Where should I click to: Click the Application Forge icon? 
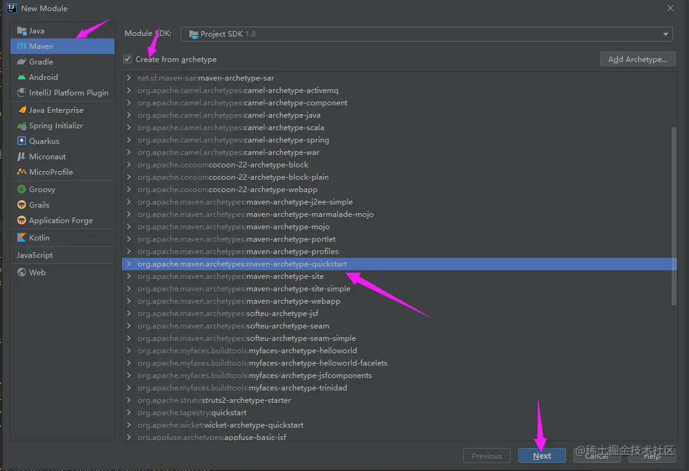(22, 220)
